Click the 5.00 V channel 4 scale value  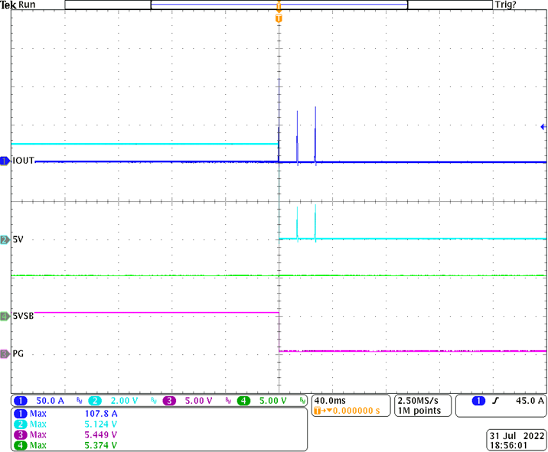(273, 401)
